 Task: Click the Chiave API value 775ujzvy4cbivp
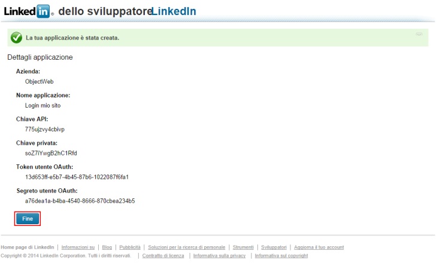[x=45, y=129]
